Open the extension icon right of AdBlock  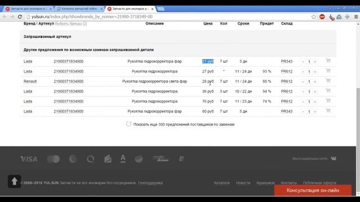point(331,17)
